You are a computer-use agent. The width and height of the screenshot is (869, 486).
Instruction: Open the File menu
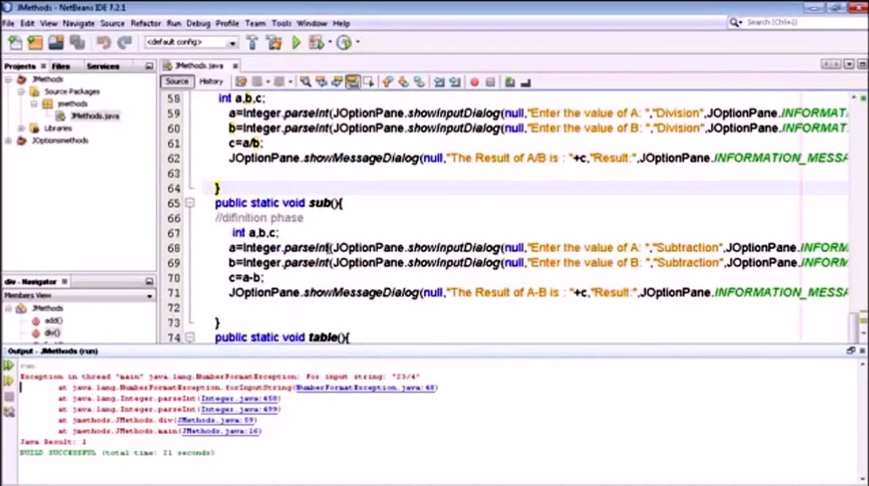[7, 23]
